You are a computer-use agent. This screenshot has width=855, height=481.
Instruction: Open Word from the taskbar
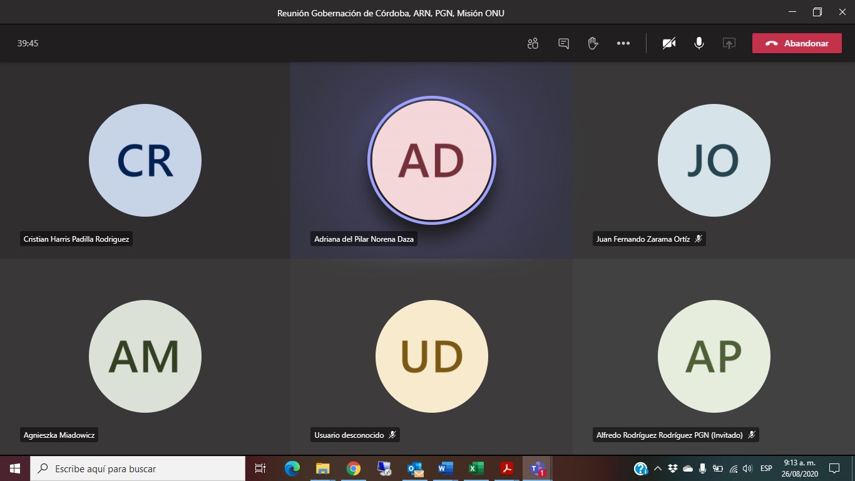(x=445, y=468)
